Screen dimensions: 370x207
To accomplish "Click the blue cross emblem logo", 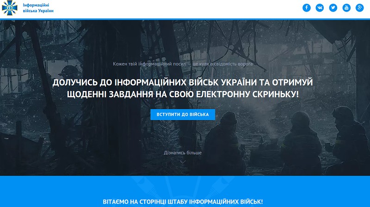I will pos(10,8).
